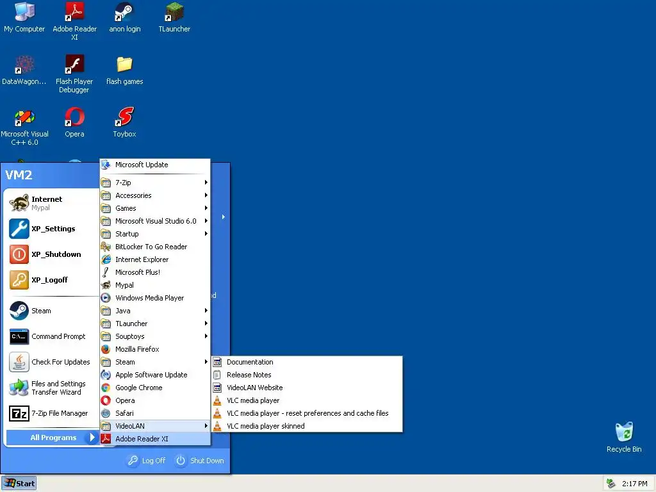
Task: Launch Microsoft Plus! entry
Action: coord(155,272)
